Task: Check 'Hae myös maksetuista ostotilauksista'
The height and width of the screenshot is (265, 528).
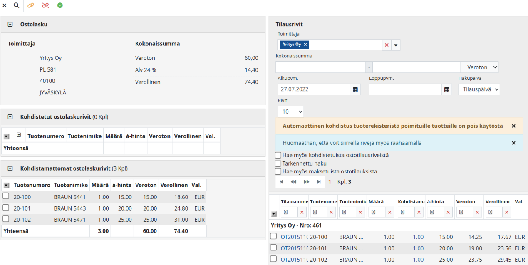Action: [x=278, y=171]
